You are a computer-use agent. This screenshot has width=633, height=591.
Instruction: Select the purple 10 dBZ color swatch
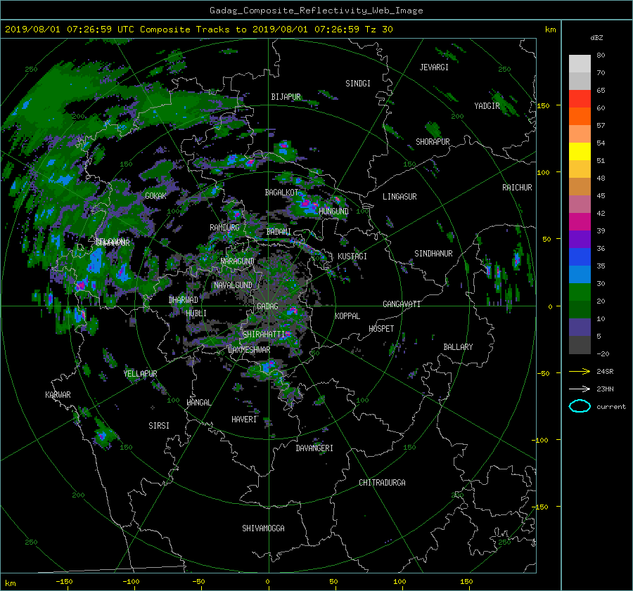[x=580, y=327]
